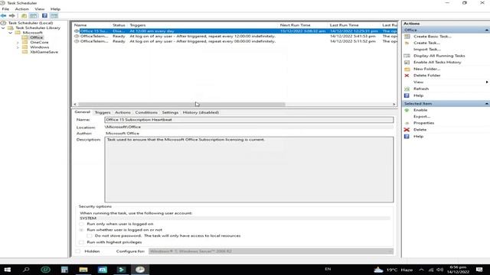This screenshot has height=275, width=490.
Task: Open taskbar Search magnifier
Action: click(x=26, y=270)
